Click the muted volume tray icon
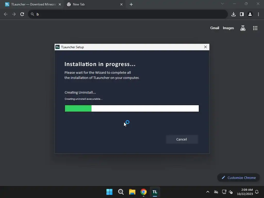Viewport: 264px width, 198px height. point(231,192)
